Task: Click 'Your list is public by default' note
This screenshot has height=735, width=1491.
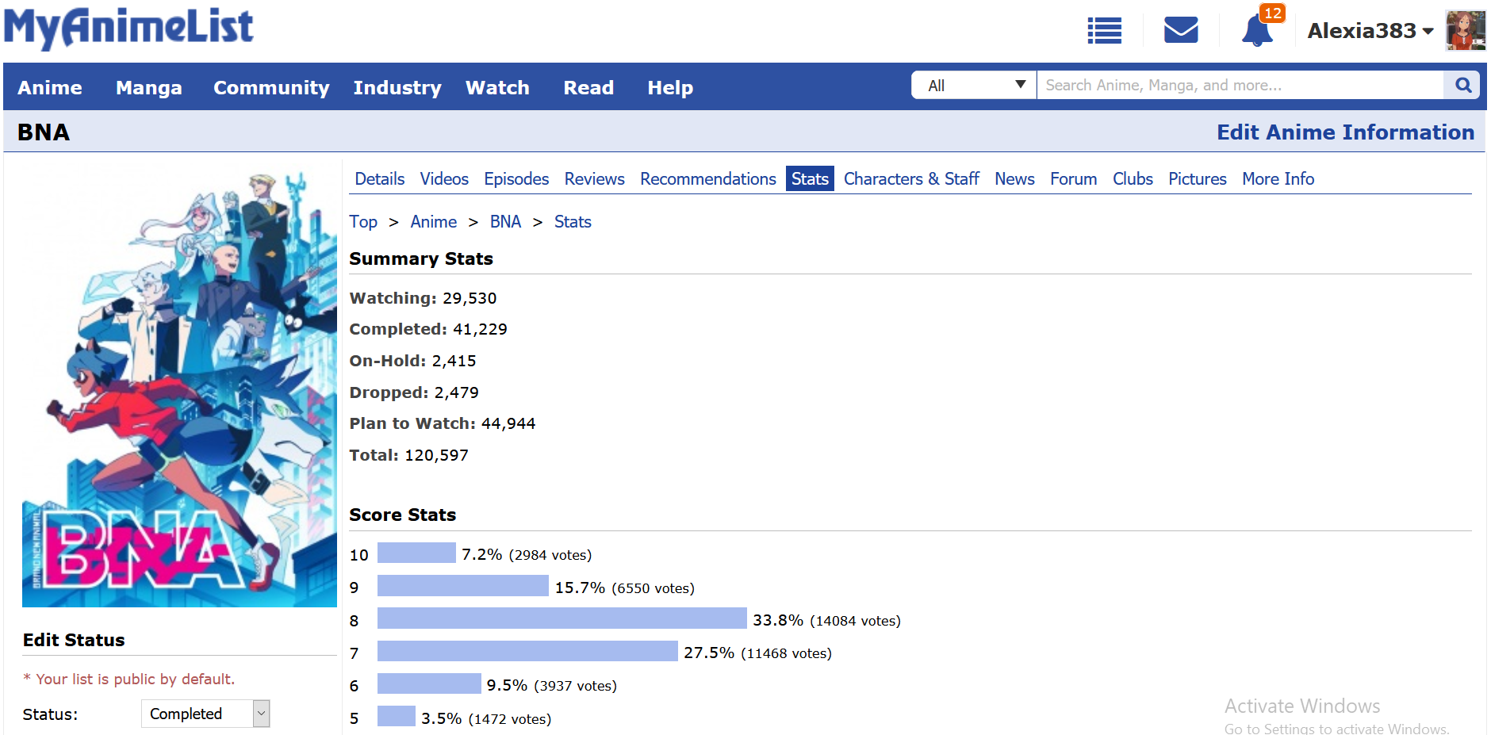Action: click(128, 679)
